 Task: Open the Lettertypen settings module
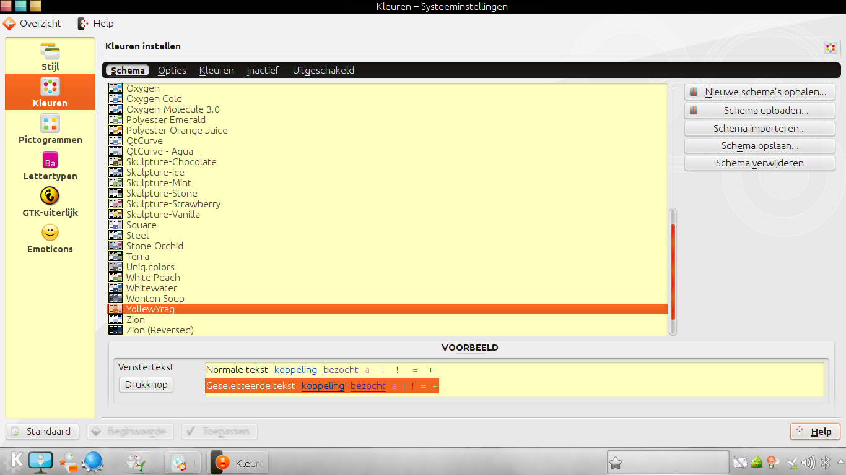50,165
